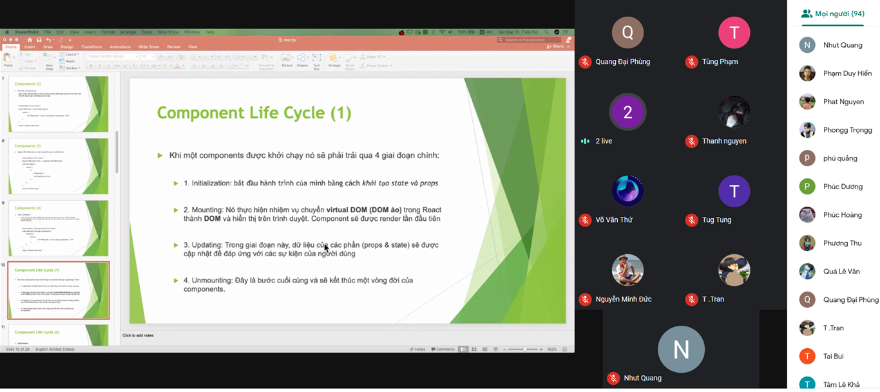The image size is (880, 392).
Task: Click the Save icon in title bar
Action: click(39, 40)
